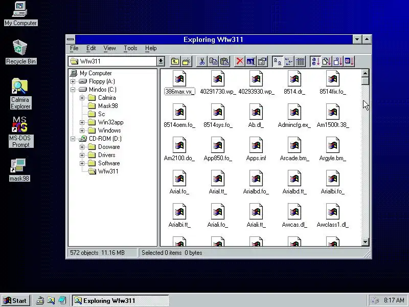409x307 pixels.
Task: Select file Argyle.bm_
Action: pyautogui.click(x=333, y=149)
